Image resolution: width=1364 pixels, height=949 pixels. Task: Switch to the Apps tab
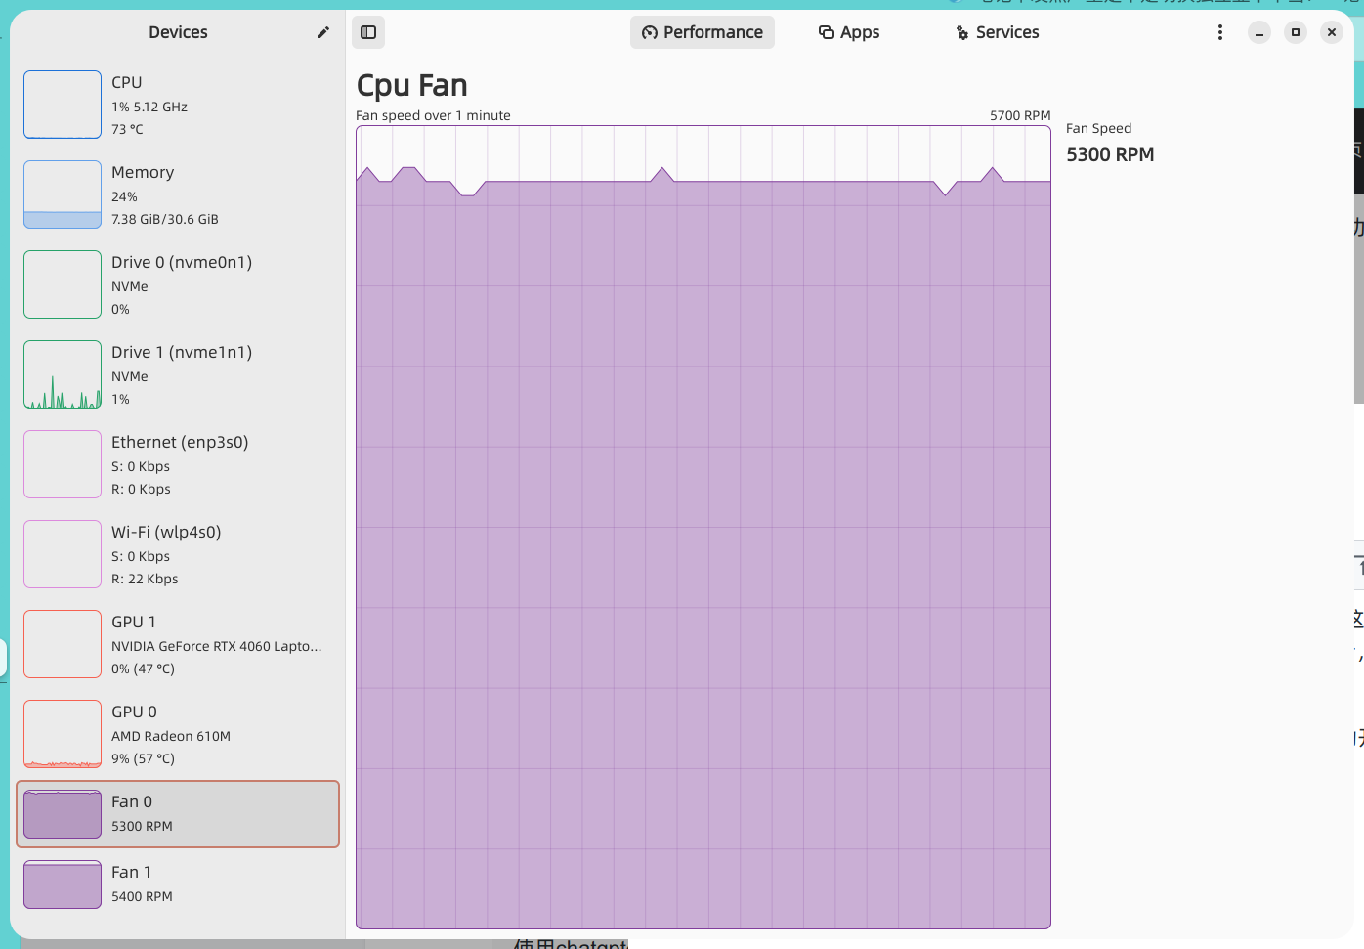tap(849, 32)
